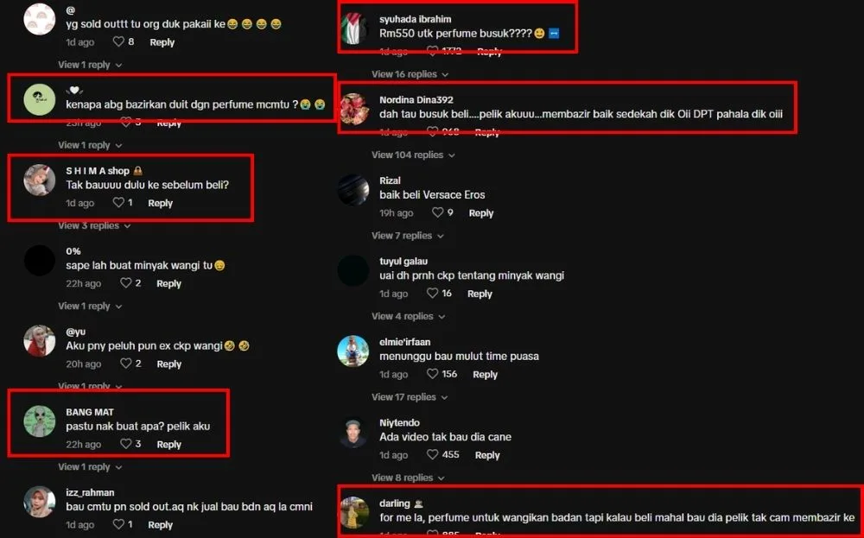Open elmie'irfaan's avatar
This screenshot has width=864, height=538.
pyautogui.click(x=353, y=351)
